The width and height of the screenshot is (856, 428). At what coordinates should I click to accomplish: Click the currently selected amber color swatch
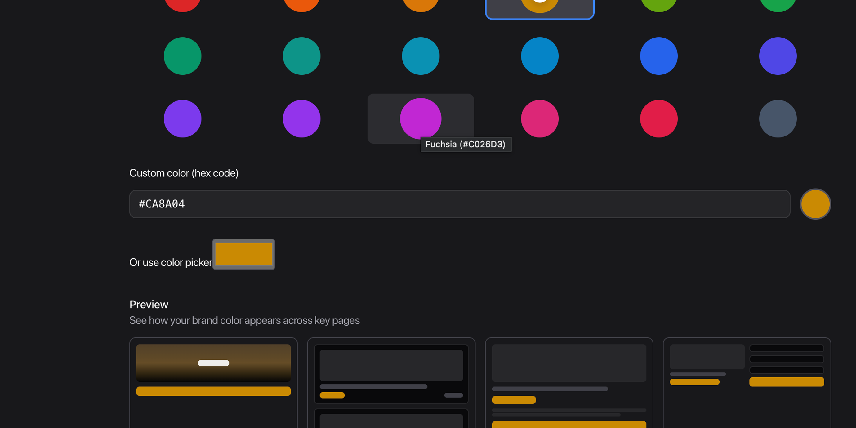[539, 3]
